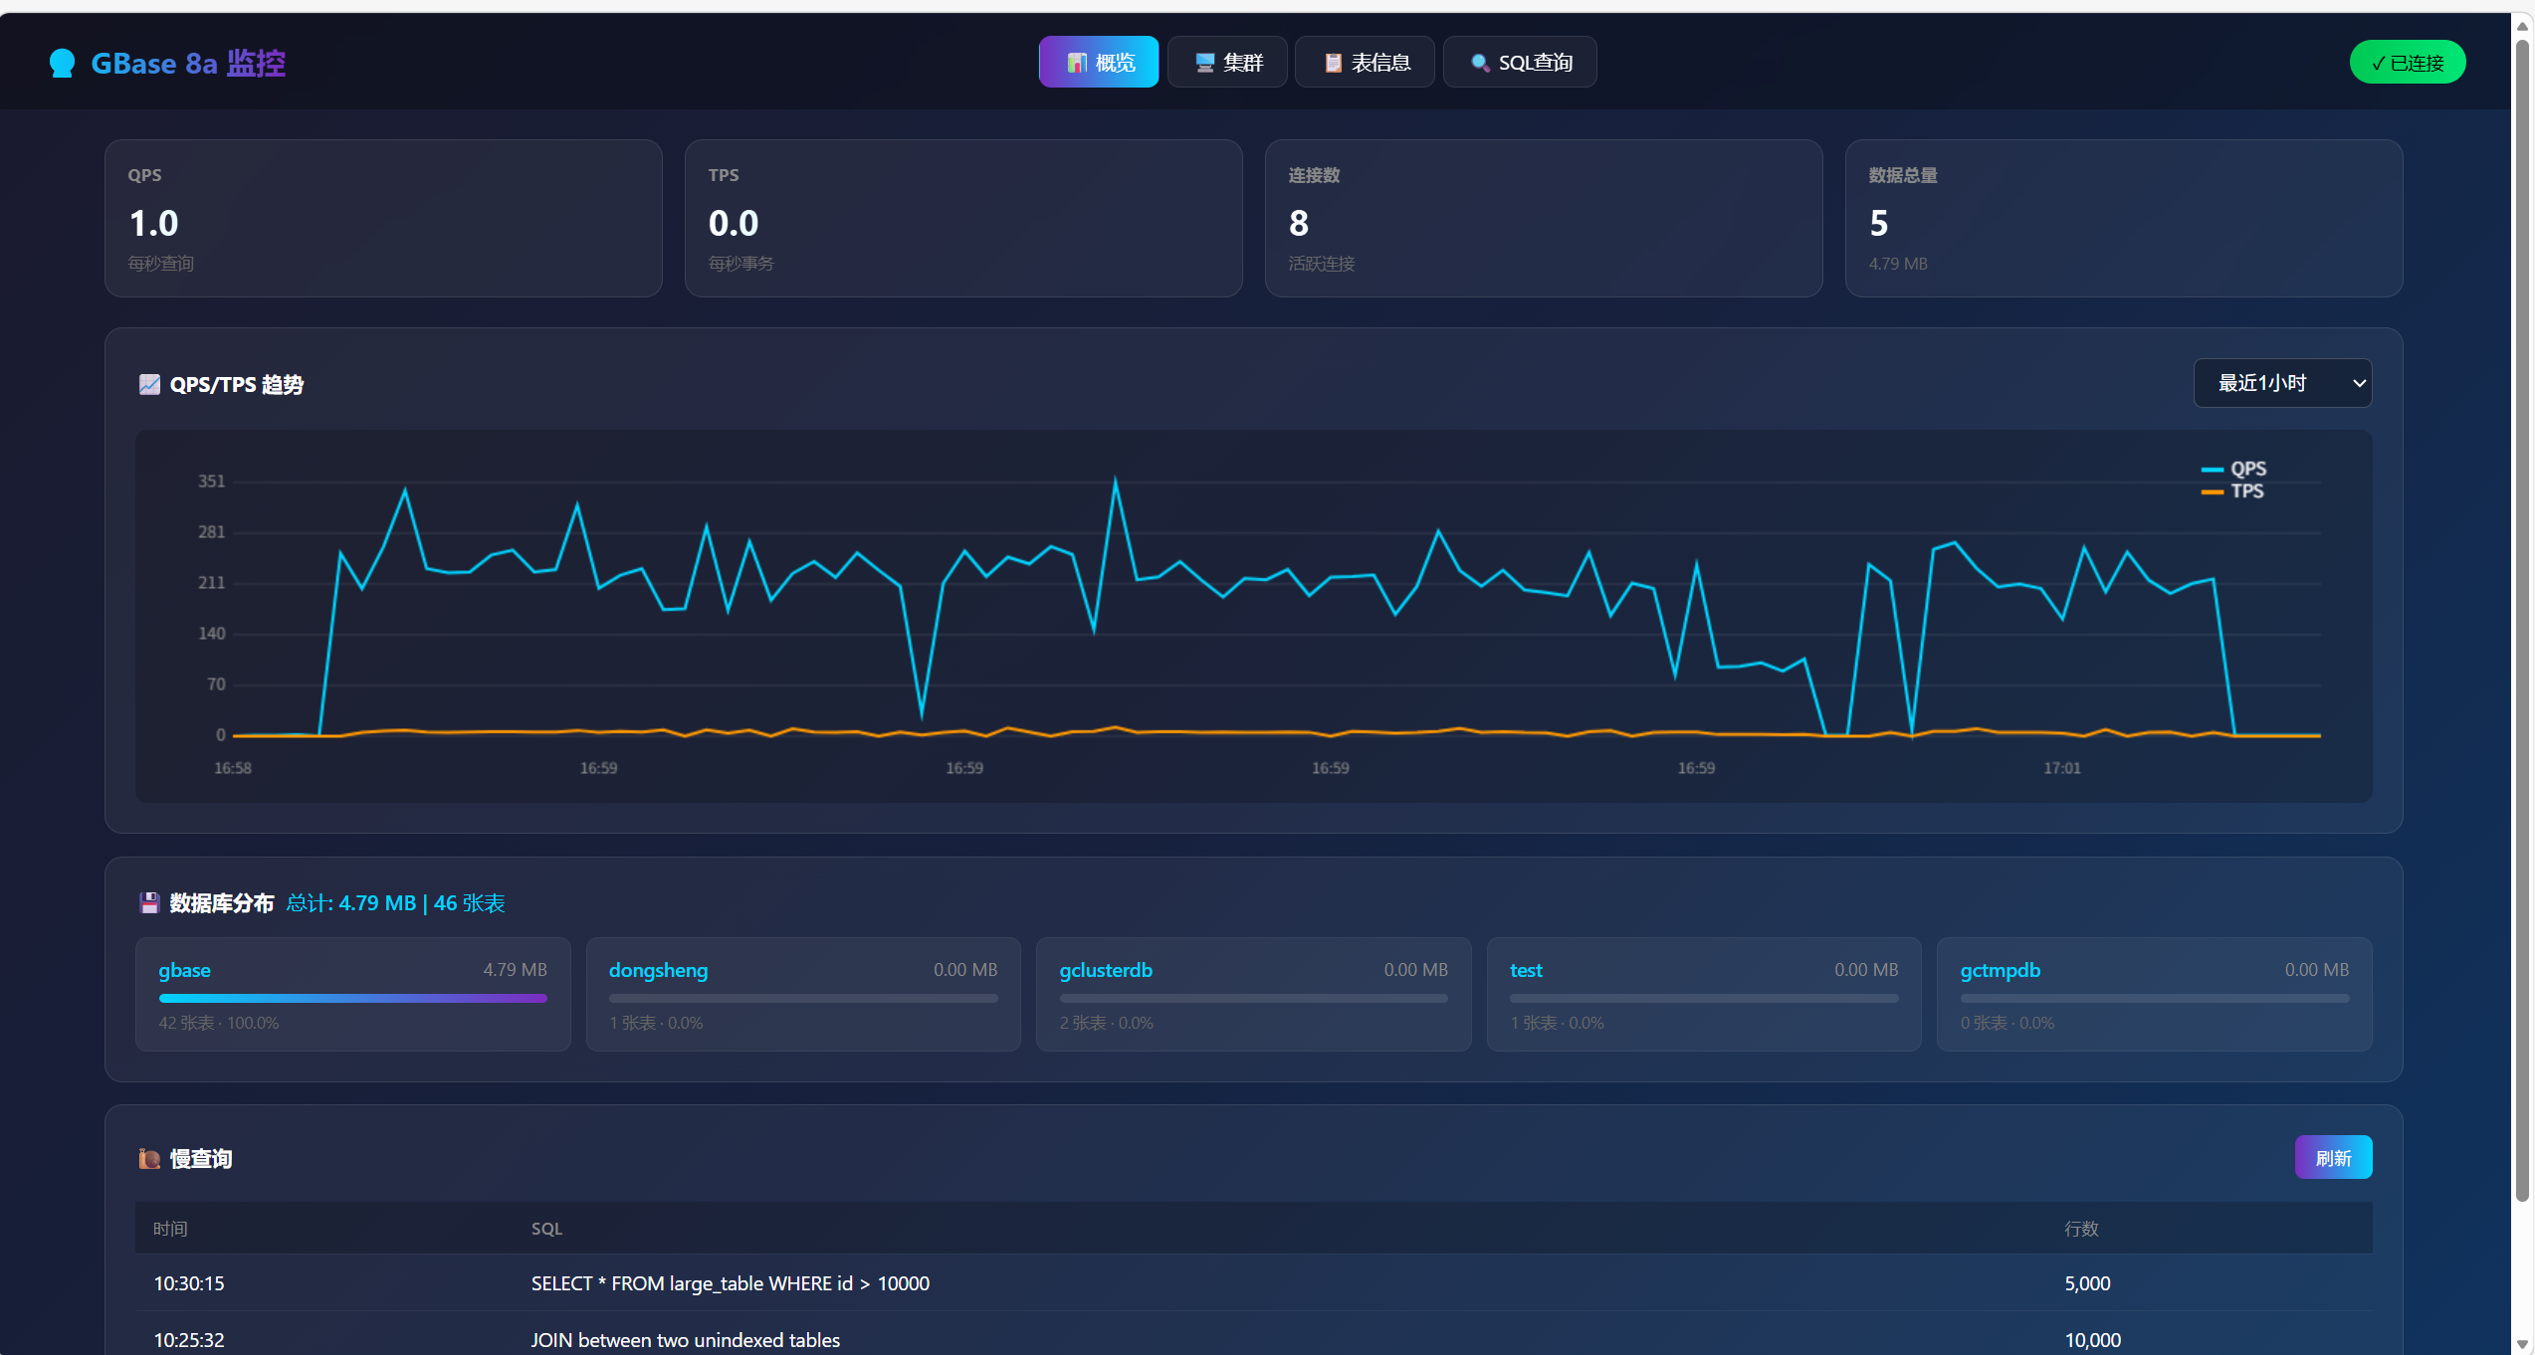Click the 351 y-axis label
Viewport: 2535px width, 1355px height.
click(211, 482)
